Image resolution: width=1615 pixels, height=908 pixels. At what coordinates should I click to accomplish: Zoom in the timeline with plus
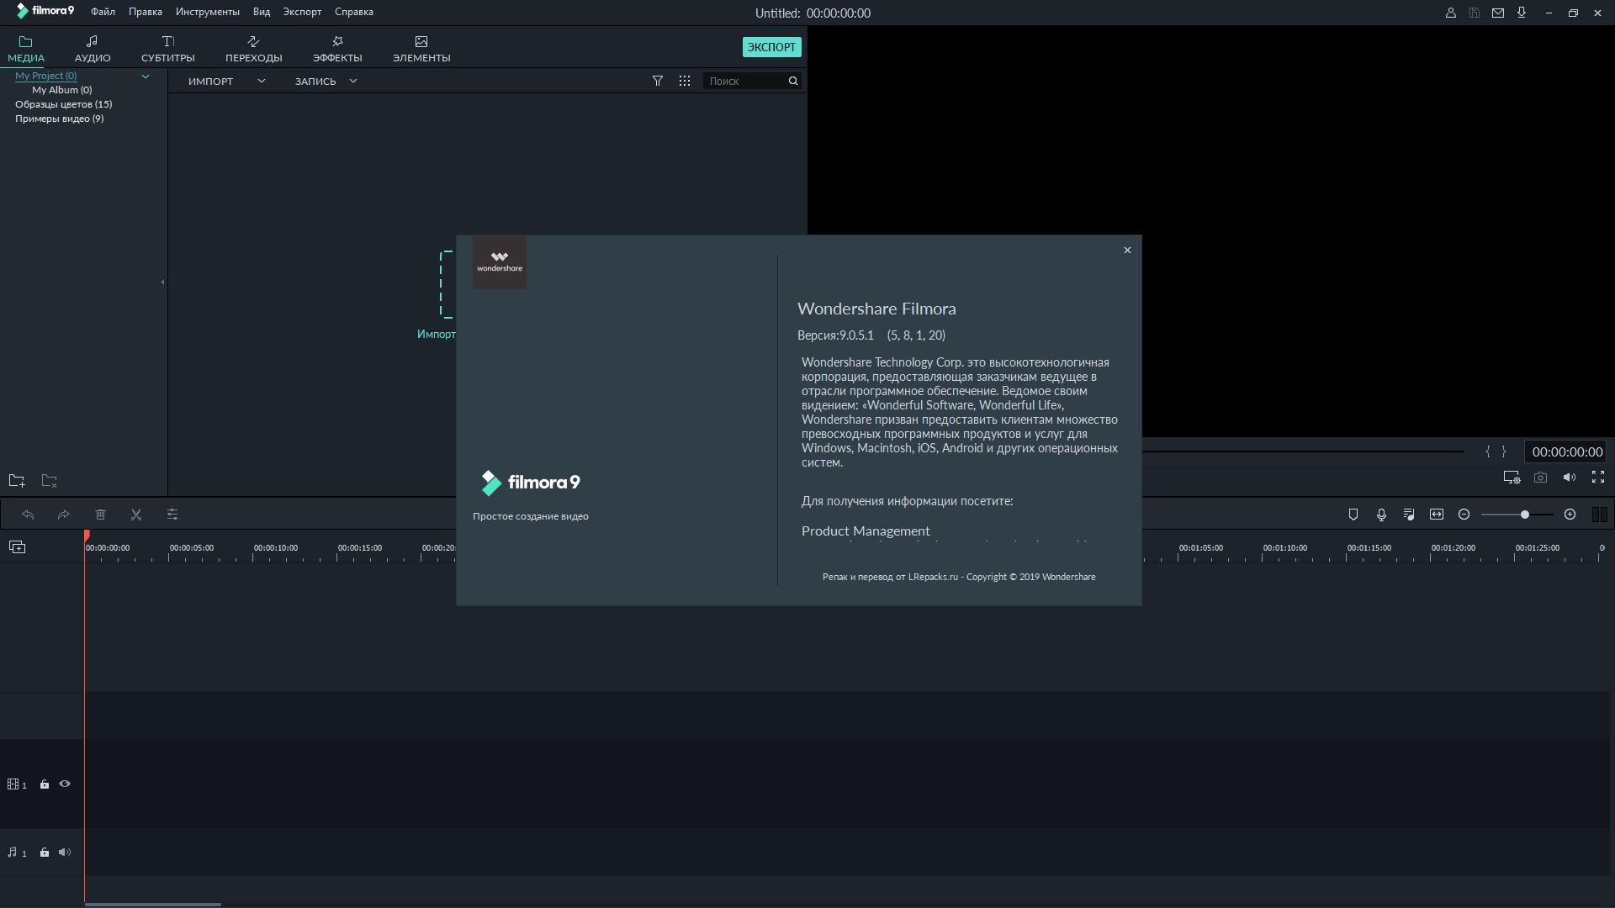click(1570, 515)
